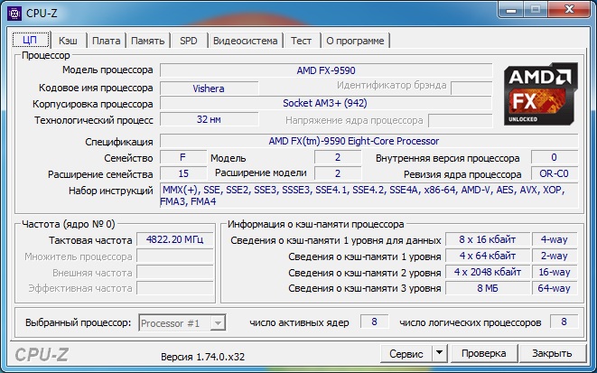Click the 32 нм technology value
597x373 pixels.
point(209,119)
